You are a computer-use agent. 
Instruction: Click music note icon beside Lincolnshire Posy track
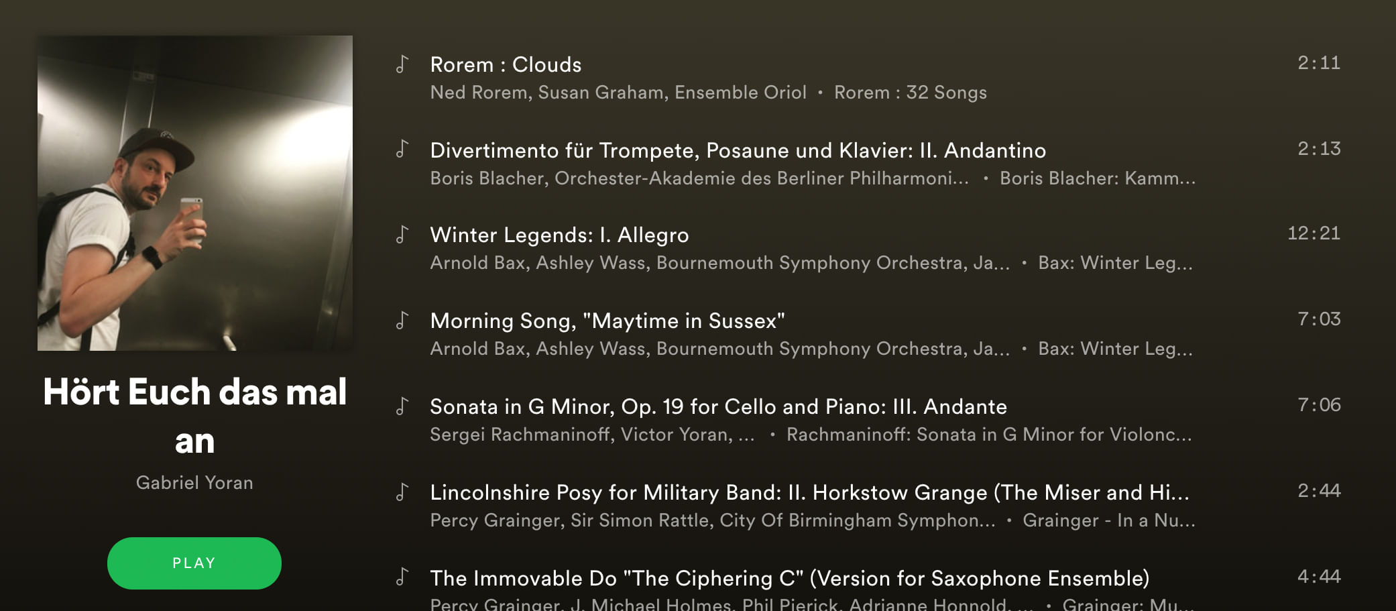point(402,492)
